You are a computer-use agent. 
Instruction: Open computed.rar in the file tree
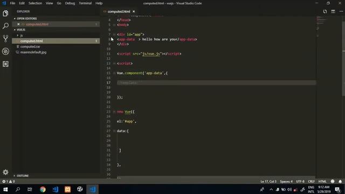coord(56,47)
